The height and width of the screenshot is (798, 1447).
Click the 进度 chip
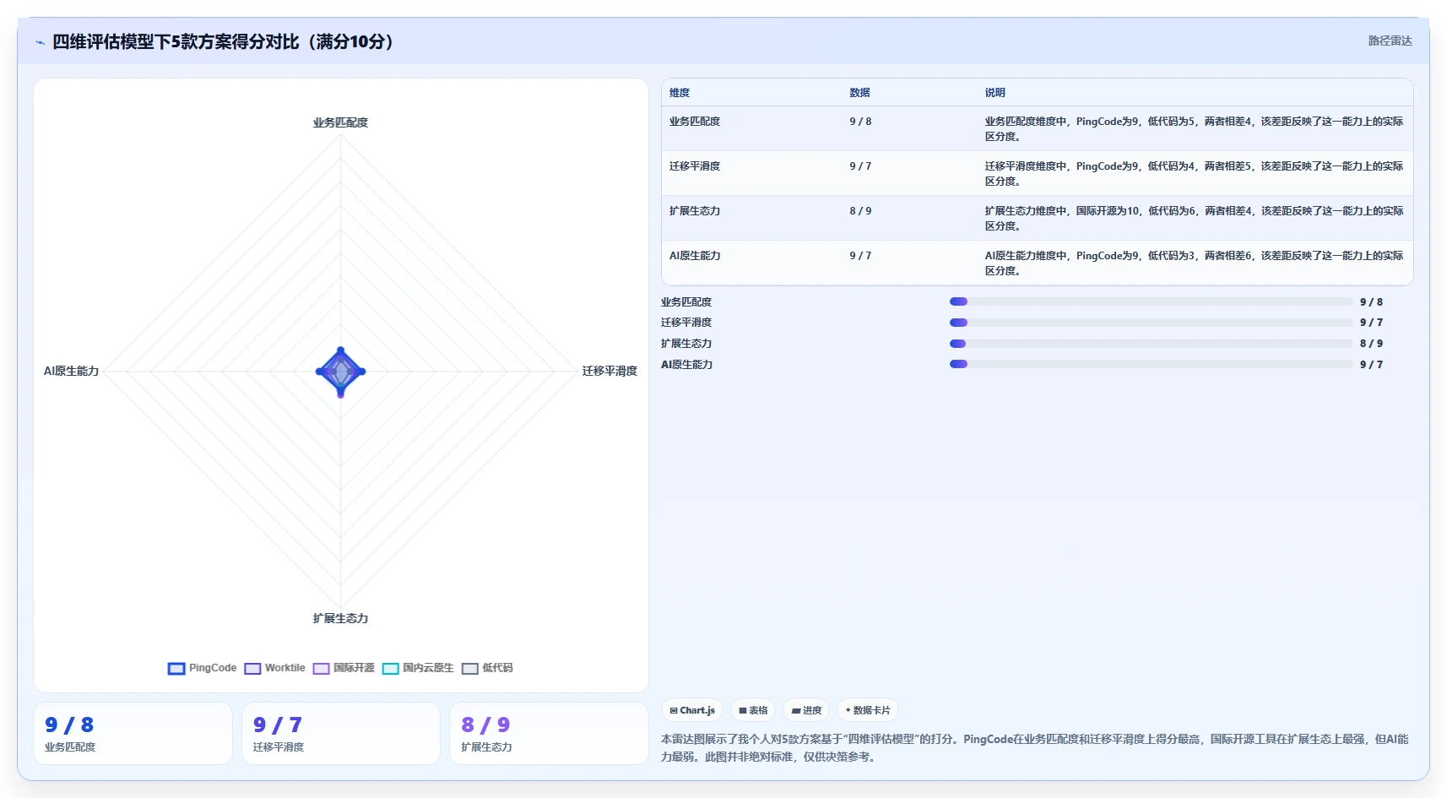(806, 710)
